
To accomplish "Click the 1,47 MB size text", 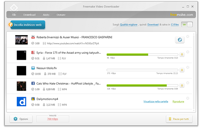I will [x=51, y=58].
